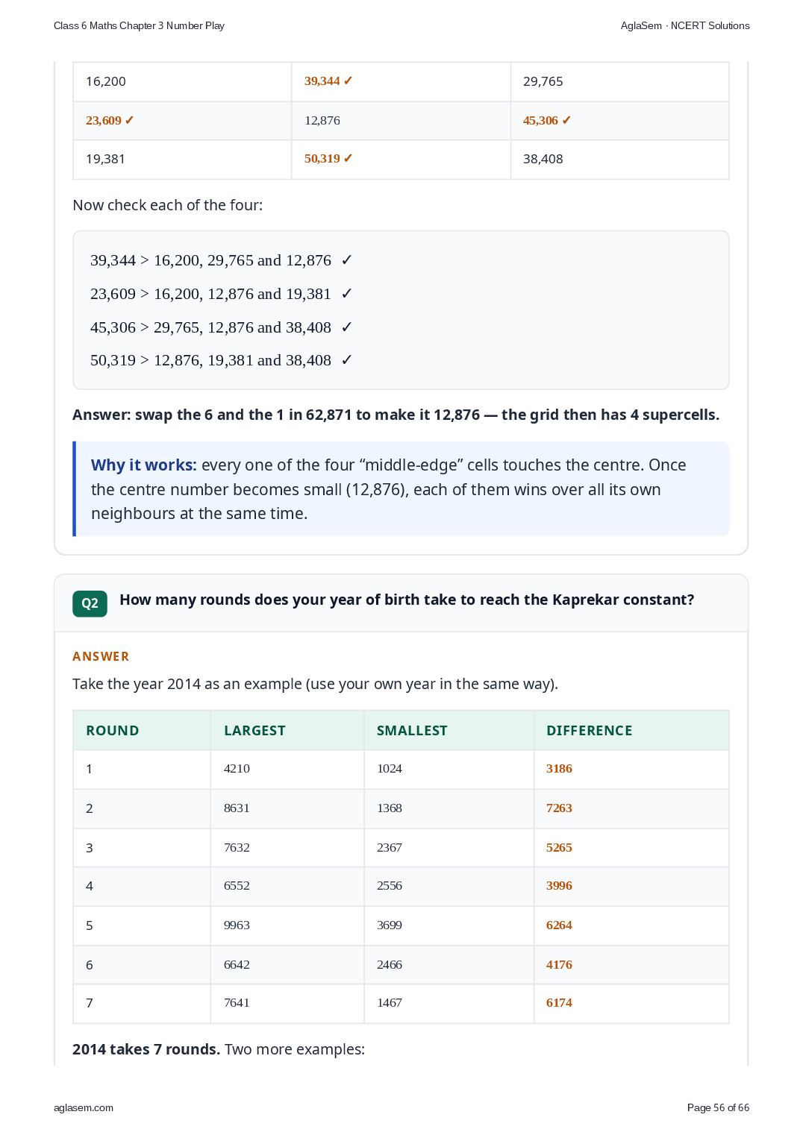Click the checkmark ending the 39,344 comparison line

pyautogui.click(x=346, y=260)
